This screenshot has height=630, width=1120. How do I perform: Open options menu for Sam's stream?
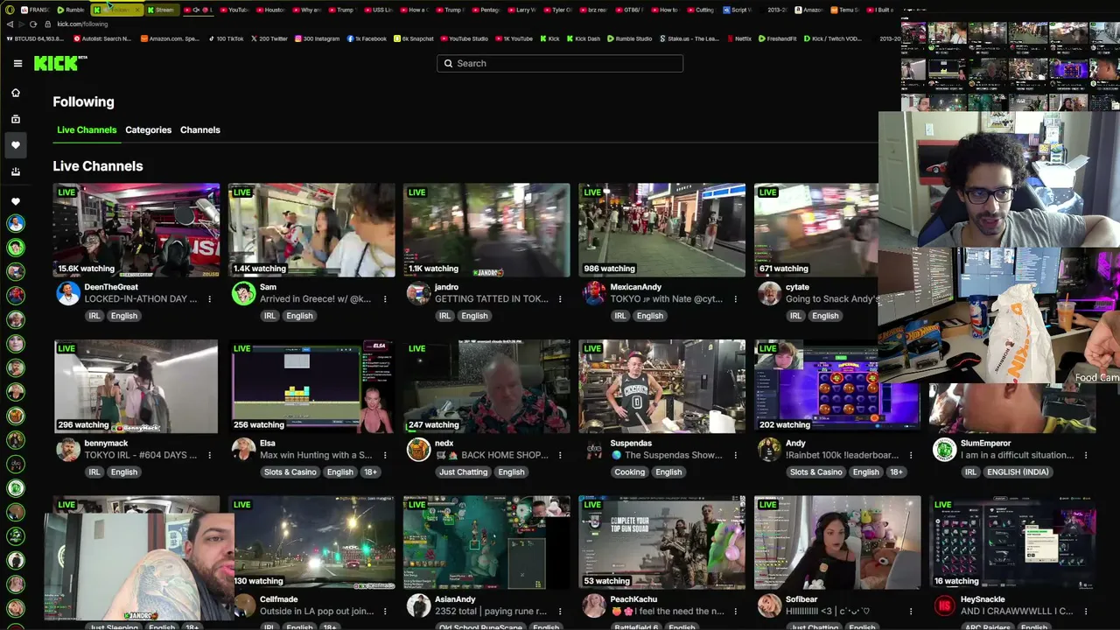coord(385,299)
